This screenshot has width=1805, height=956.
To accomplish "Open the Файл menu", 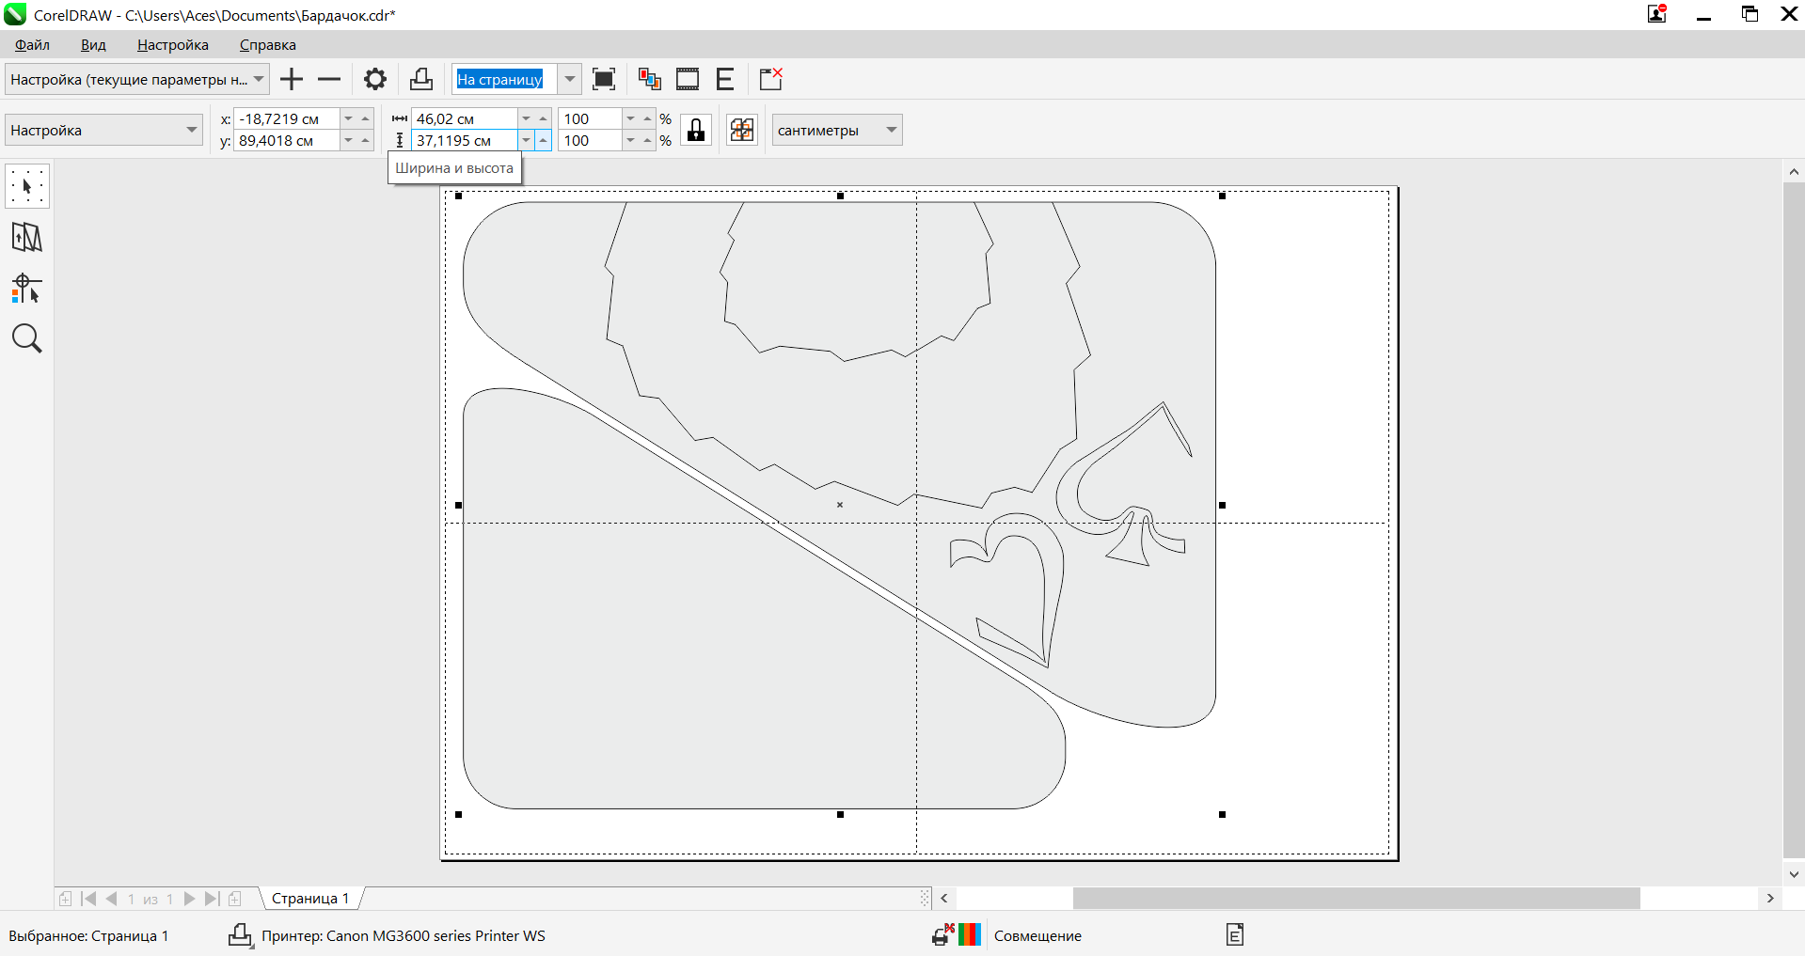I will [x=33, y=44].
